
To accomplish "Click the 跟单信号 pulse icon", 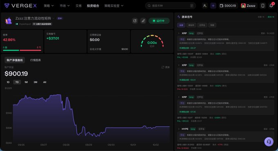I will coord(179,17).
